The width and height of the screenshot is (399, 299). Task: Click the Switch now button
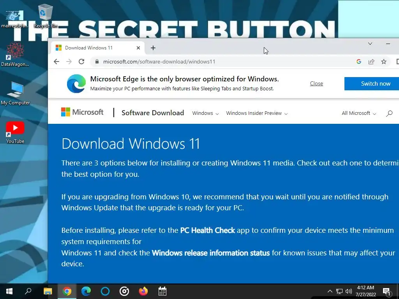point(371,84)
